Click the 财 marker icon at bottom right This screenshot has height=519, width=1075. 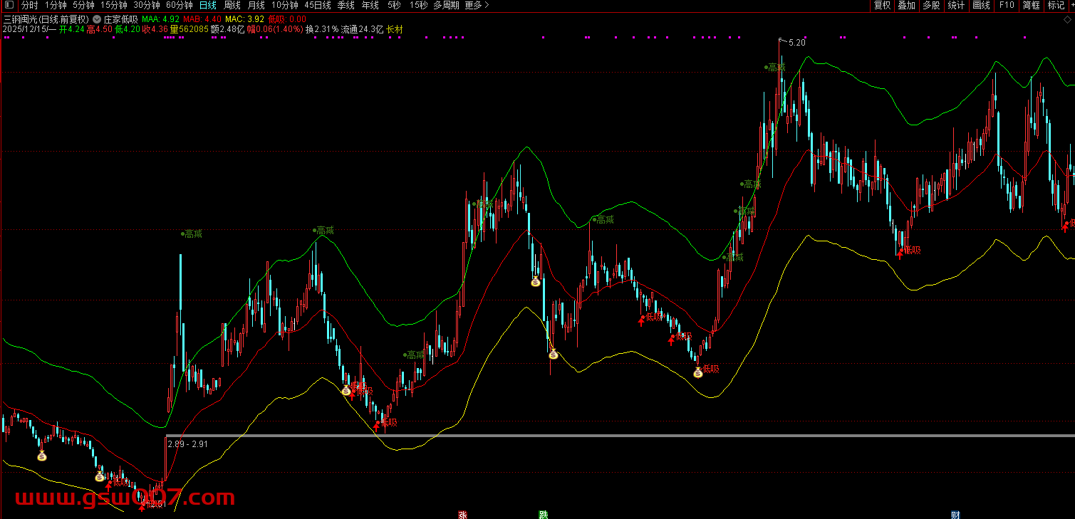(x=955, y=514)
